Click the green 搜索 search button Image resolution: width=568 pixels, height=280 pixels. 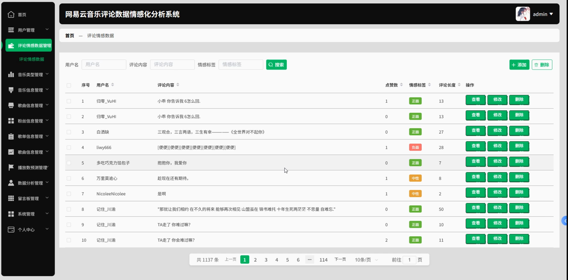(x=276, y=65)
